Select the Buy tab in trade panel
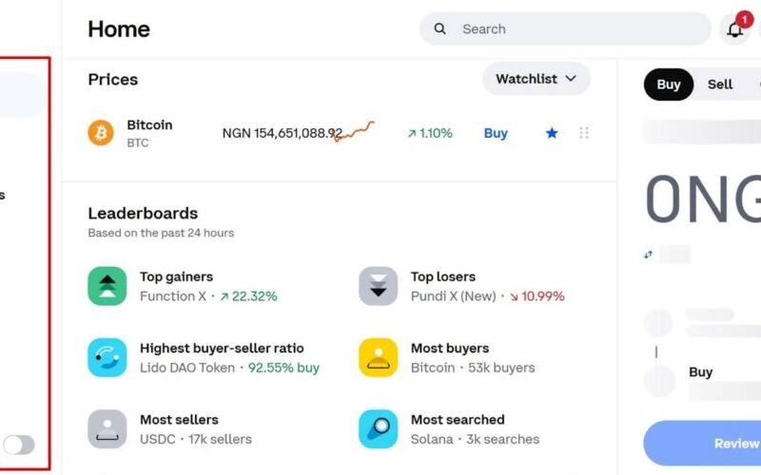This screenshot has width=761, height=475. pyautogui.click(x=669, y=85)
